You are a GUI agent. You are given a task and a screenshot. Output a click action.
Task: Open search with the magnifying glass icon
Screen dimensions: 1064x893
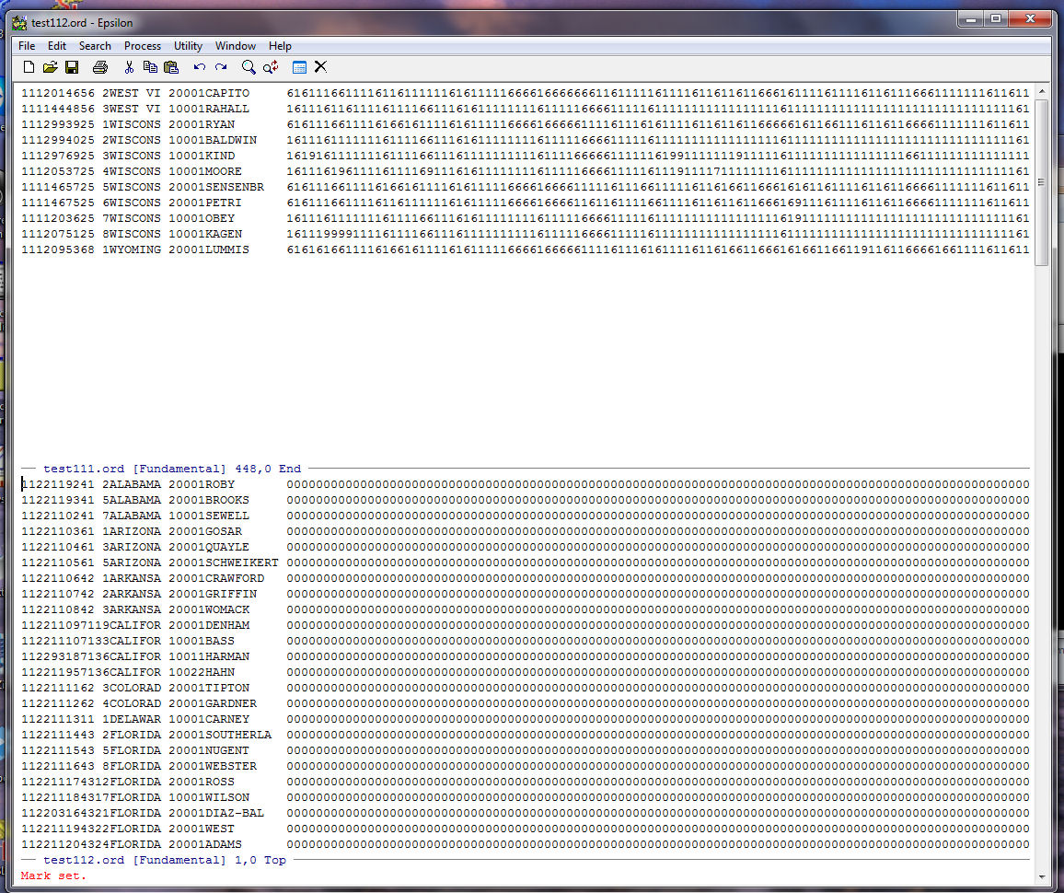[249, 67]
